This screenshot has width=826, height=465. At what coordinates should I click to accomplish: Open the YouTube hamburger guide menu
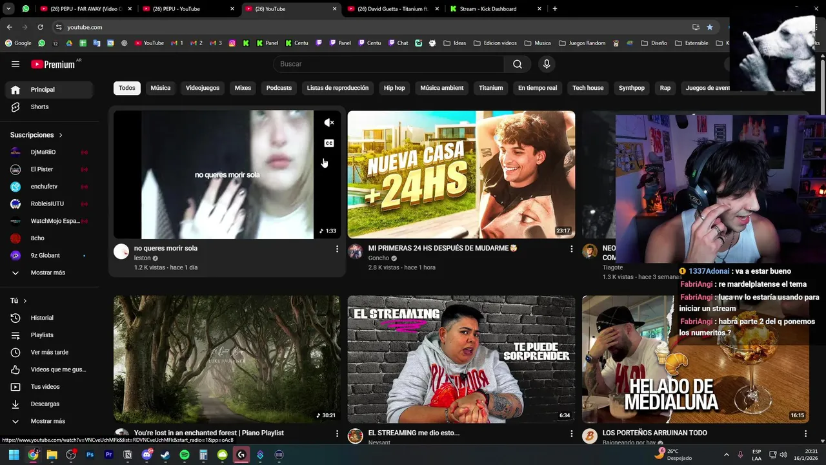click(15, 64)
